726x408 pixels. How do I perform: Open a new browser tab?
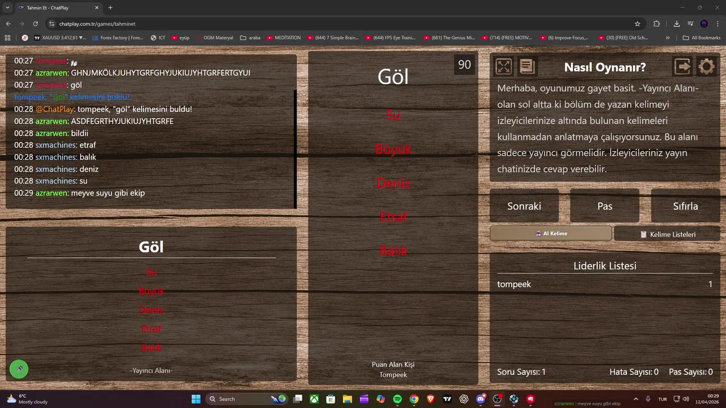coord(110,8)
